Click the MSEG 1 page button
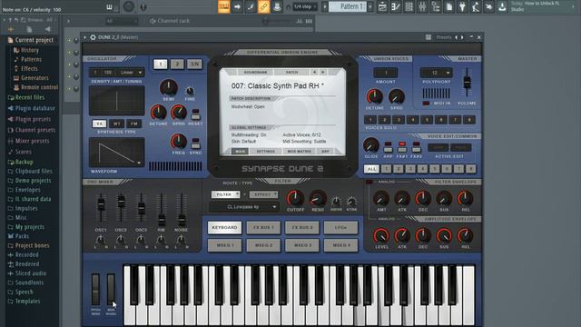Image resolution: width=581 pixels, height=327 pixels. 224,245
